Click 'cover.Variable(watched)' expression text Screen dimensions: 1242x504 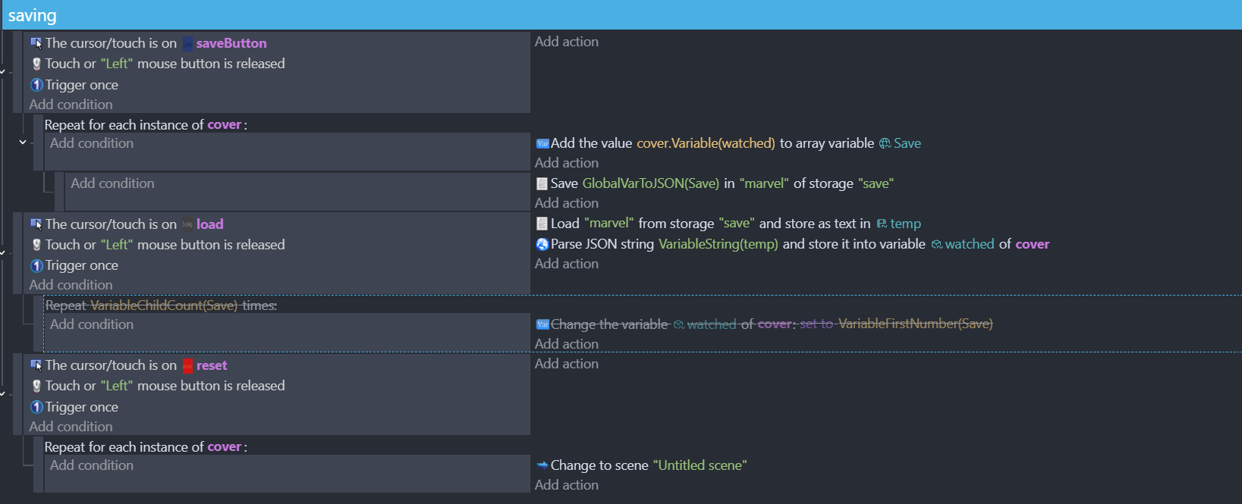pyautogui.click(x=706, y=143)
